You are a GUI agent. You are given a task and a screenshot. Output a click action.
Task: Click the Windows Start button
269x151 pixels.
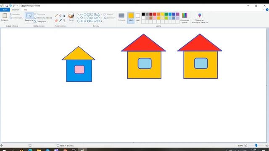click(4, 150)
